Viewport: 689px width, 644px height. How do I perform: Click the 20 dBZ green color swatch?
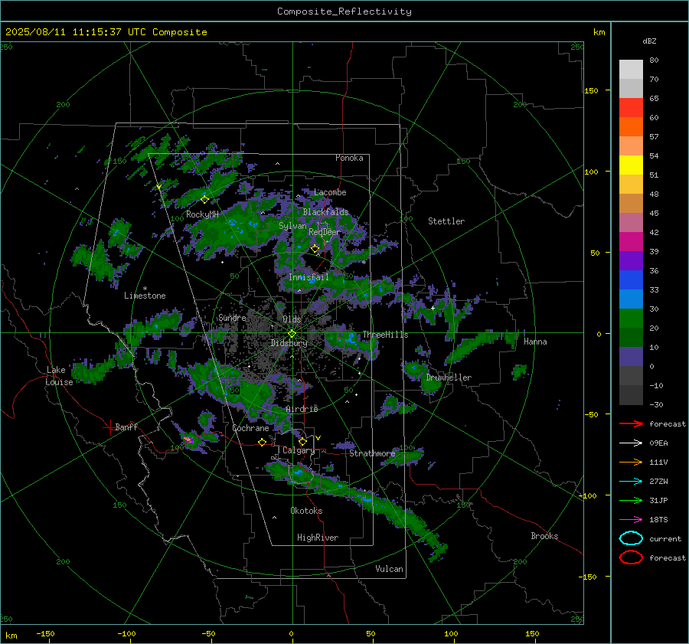631,319
